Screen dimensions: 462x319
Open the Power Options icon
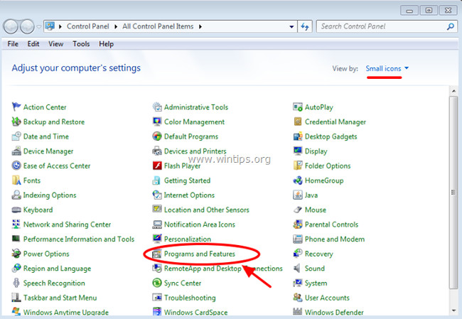click(17, 254)
